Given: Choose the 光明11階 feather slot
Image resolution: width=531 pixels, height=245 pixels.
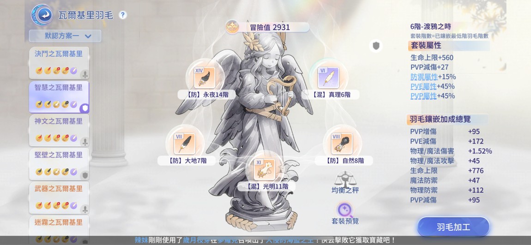Looking at the screenshot, I should (x=264, y=169).
